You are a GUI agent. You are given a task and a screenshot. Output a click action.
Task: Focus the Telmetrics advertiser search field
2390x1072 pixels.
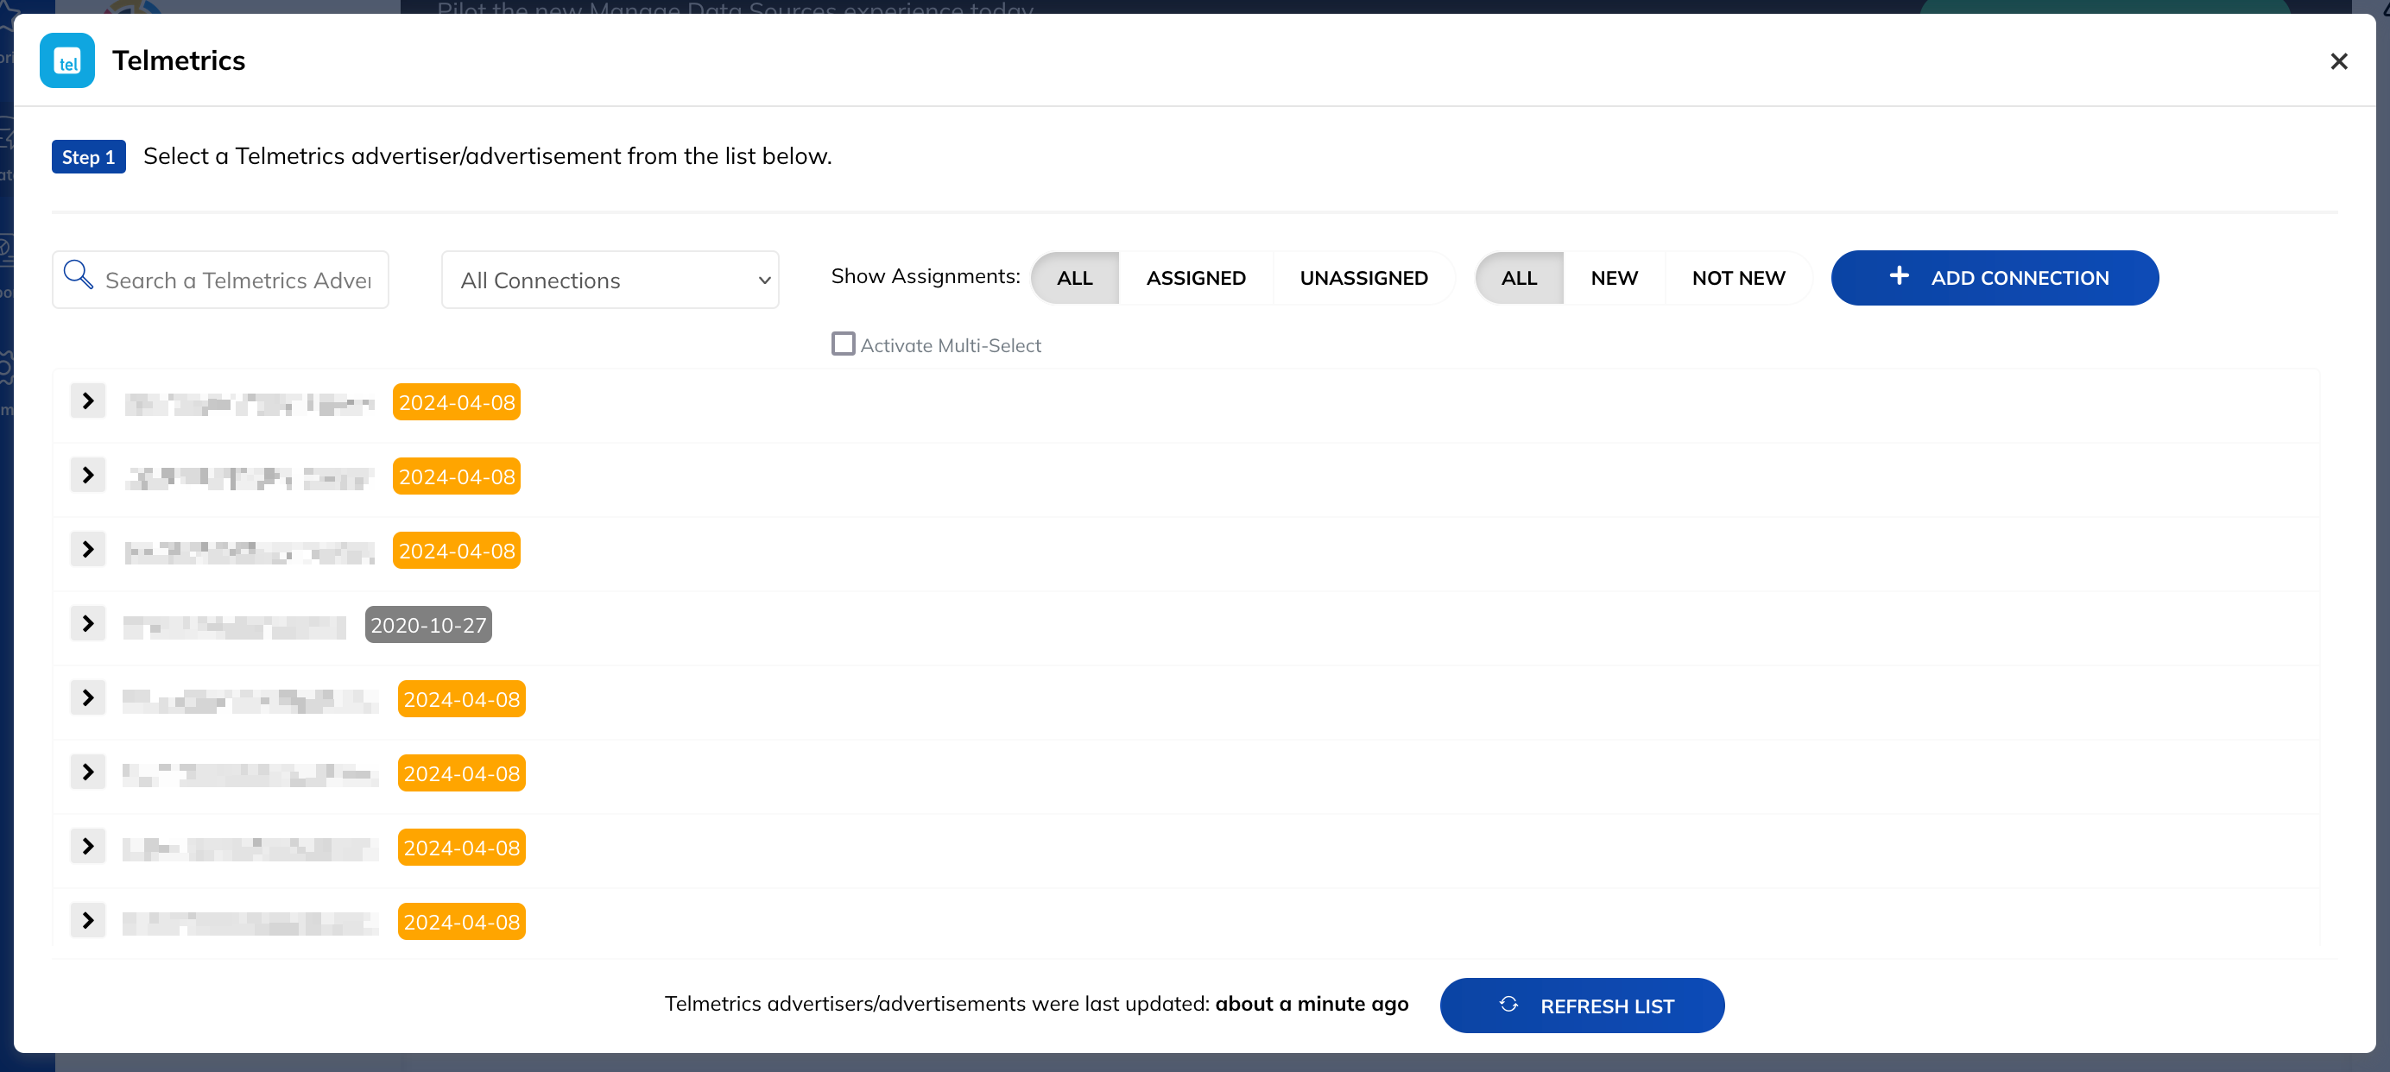[x=221, y=280]
